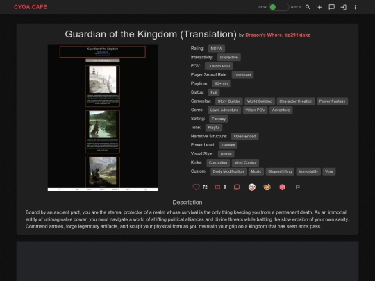Select the NSFW rating tag

click(x=217, y=49)
